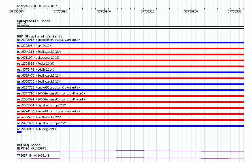
Task: Select the DGV Structural Variants track title
Action: pos(40,36)
